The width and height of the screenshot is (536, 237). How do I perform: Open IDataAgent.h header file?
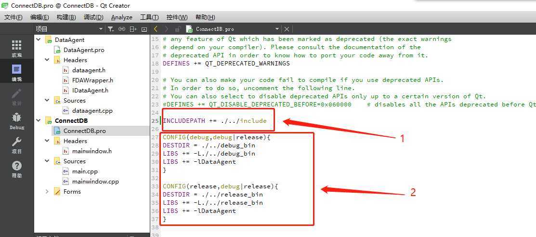[x=90, y=90]
